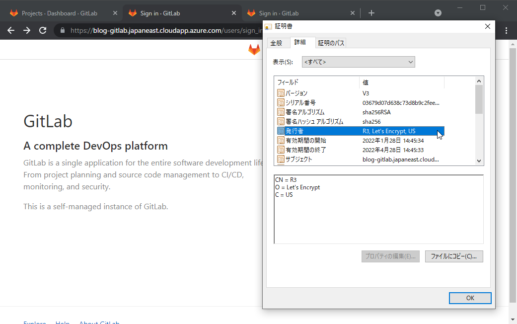Screen dimensions: 517x324
Task: Reload the current page
Action: [x=43, y=30]
